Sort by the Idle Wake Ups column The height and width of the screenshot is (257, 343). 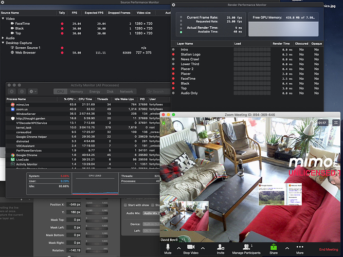click(124, 99)
